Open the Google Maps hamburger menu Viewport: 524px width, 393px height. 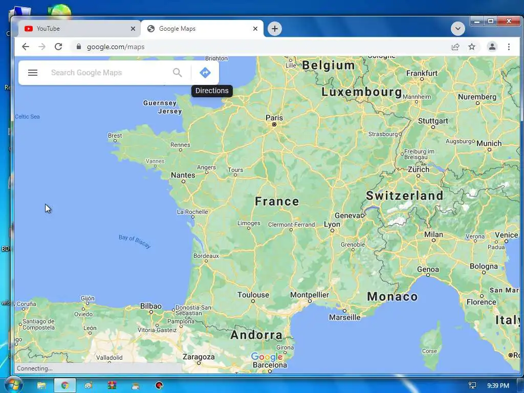pos(32,73)
